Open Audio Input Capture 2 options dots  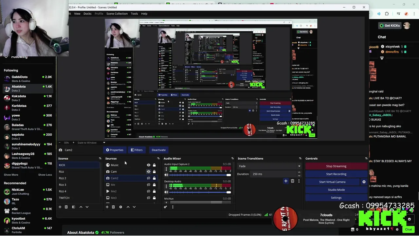[x=166, y=169]
